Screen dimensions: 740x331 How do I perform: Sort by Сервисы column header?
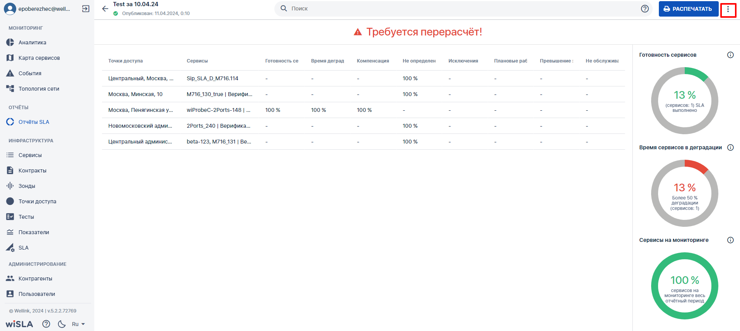click(x=197, y=61)
